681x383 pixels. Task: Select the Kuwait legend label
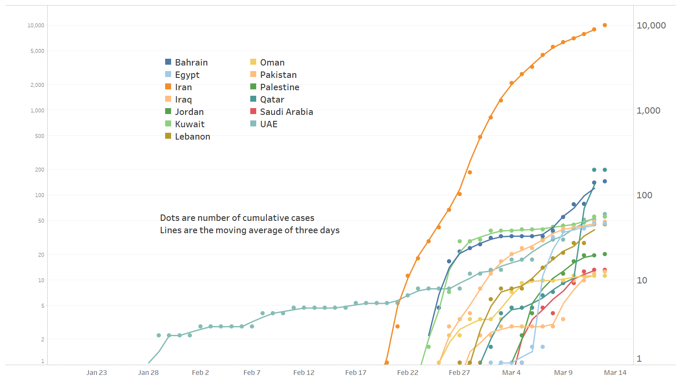[189, 124]
